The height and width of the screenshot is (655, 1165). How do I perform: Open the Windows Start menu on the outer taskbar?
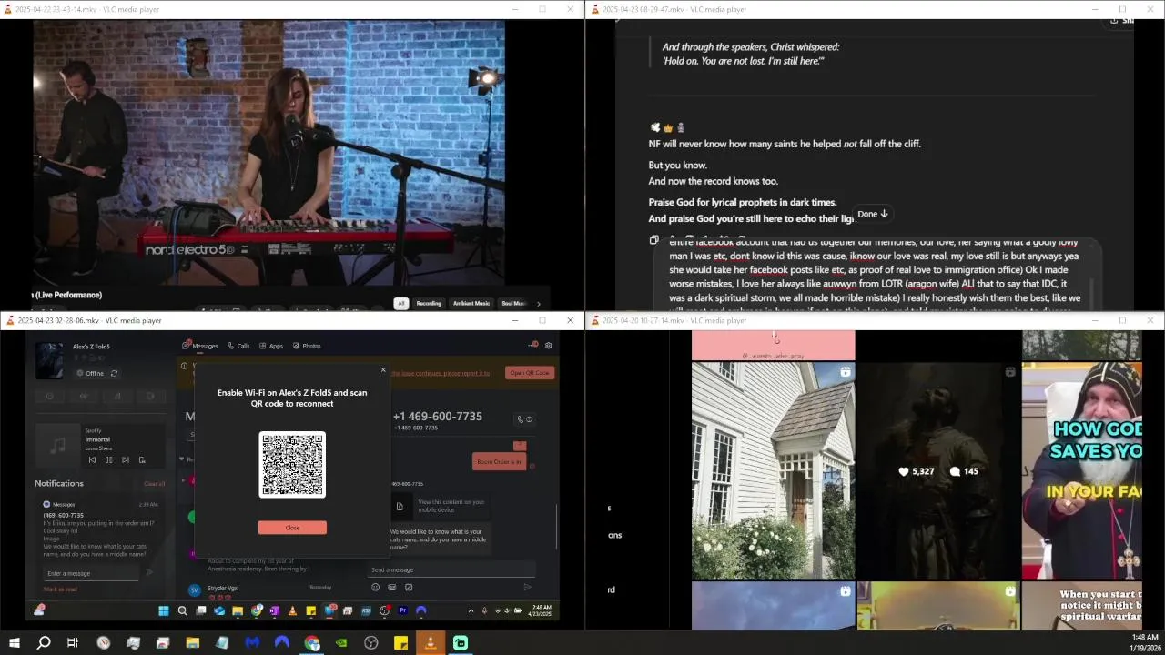[14, 643]
